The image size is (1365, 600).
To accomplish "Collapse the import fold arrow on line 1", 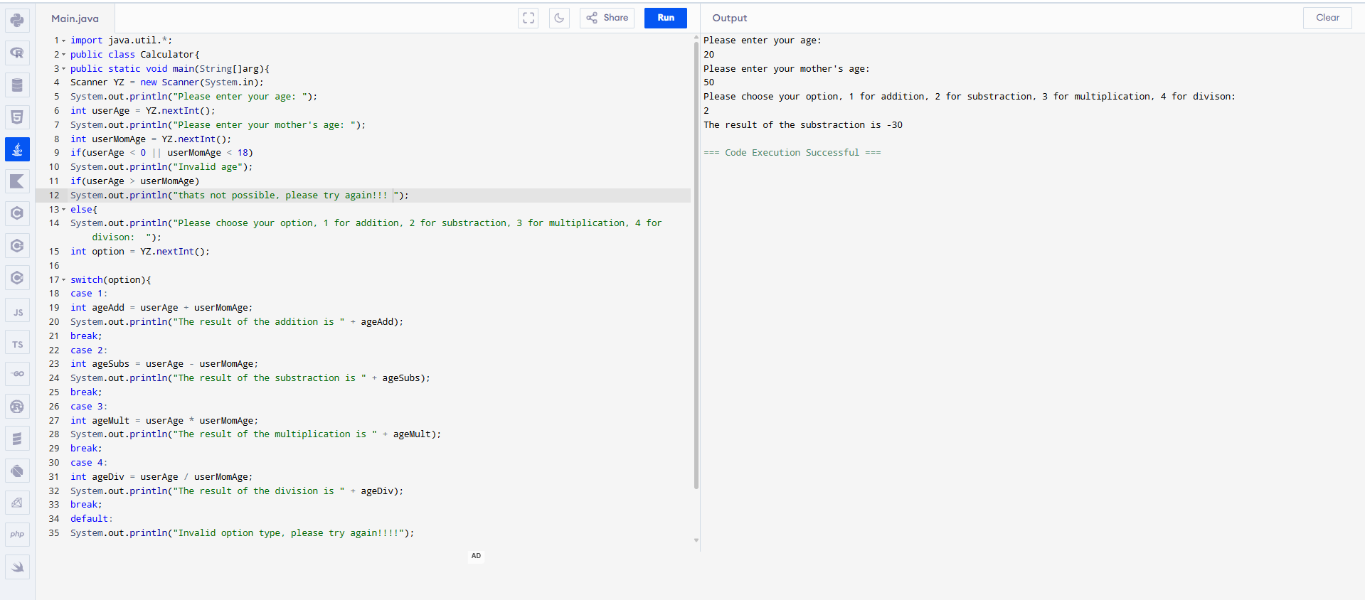I will coord(63,41).
